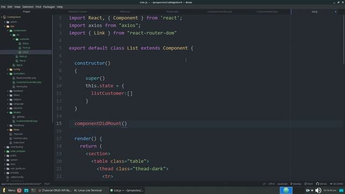Screen dimensions: 345x194
Task: Open the Edit menu
Action: tap(10, 7)
